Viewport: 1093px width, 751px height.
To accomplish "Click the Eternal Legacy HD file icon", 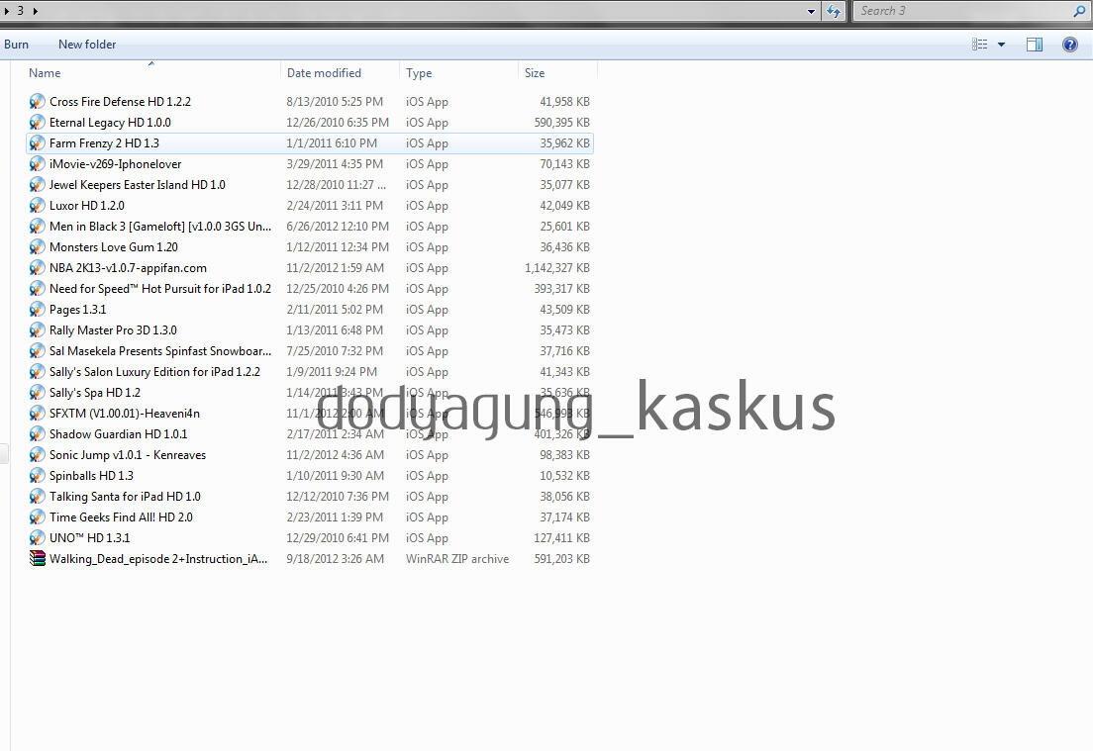I will point(37,123).
